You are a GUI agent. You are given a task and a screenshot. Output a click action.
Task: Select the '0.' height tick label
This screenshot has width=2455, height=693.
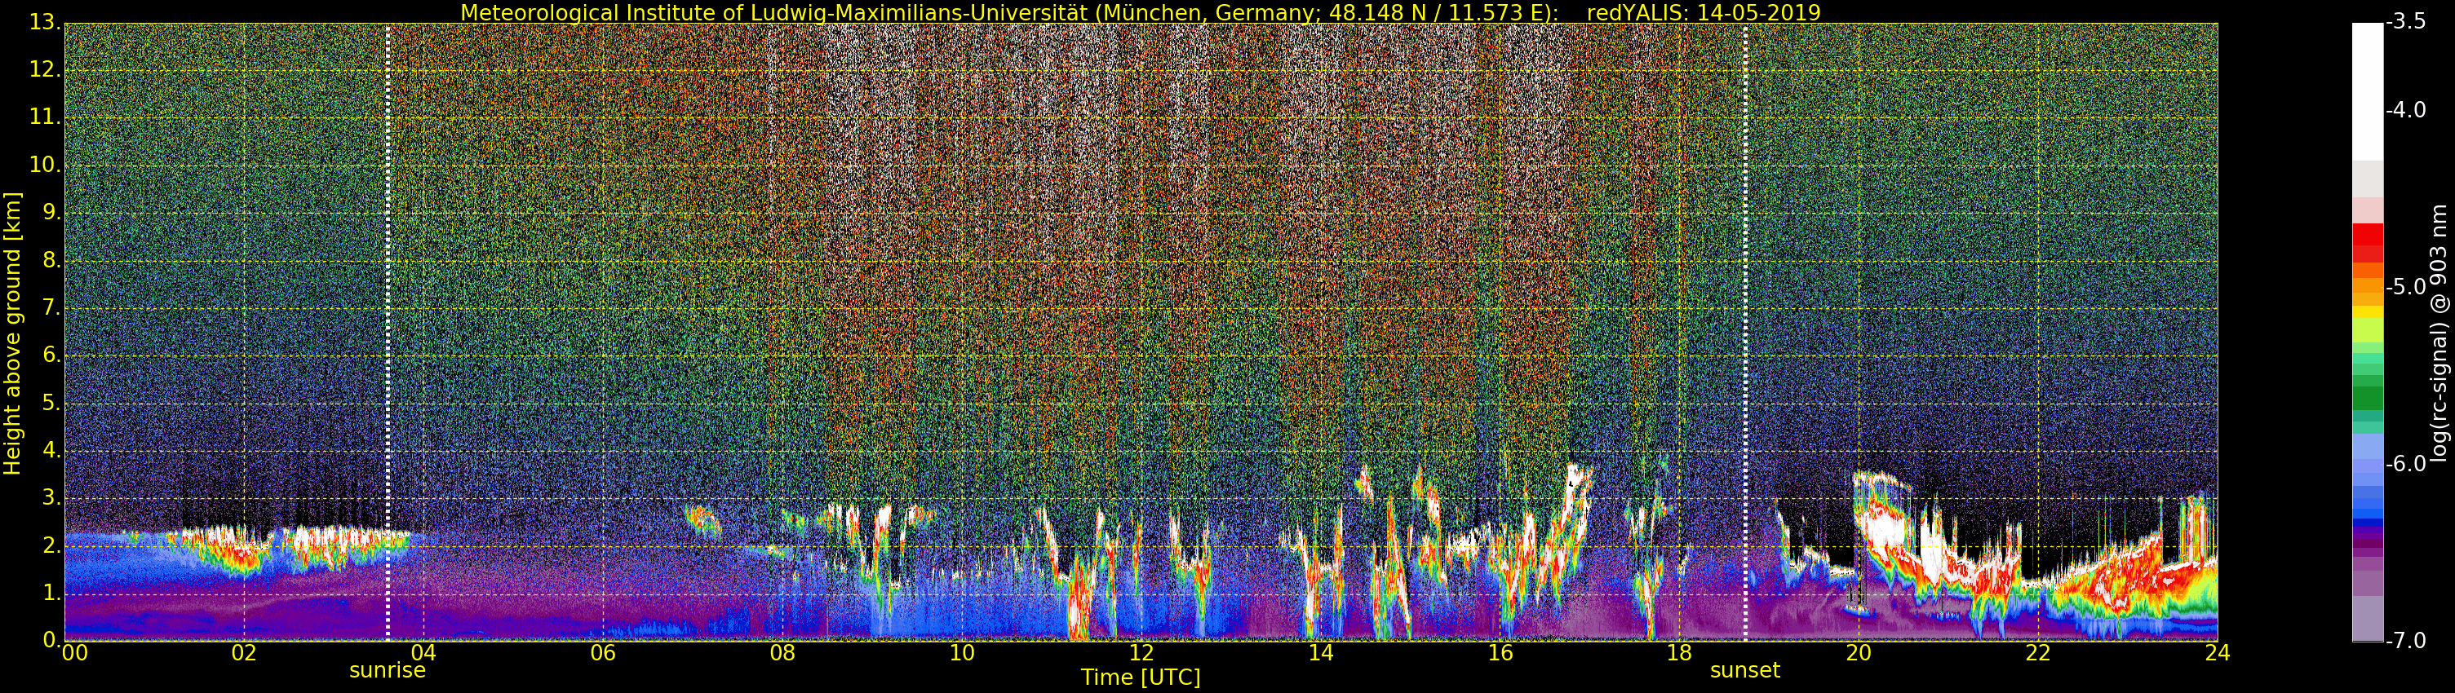[51, 640]
